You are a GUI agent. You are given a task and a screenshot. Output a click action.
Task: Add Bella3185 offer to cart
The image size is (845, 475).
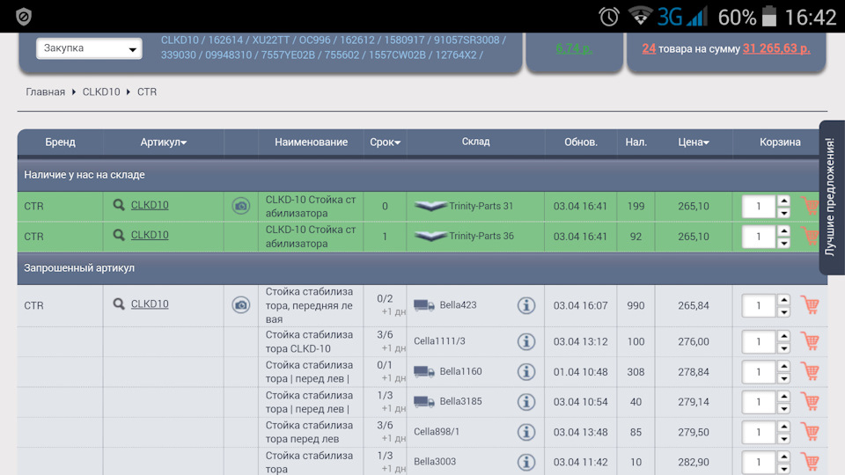(x=810, y=402)
